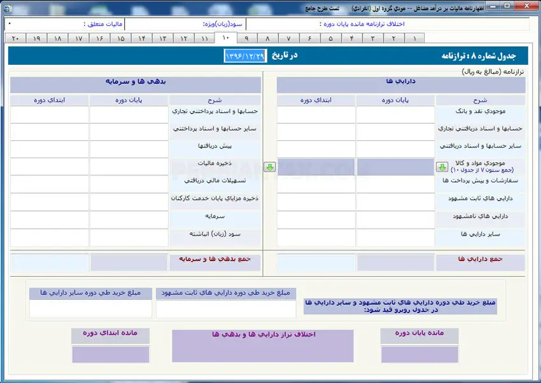Click the (جمع ستون ۷ از جدول ۱۰) note
The width and height of the screenshot is (541, 383).
tap(482, 170)
